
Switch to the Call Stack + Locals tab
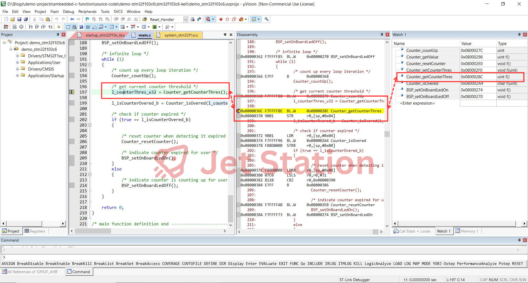click(x=412, y=231)
